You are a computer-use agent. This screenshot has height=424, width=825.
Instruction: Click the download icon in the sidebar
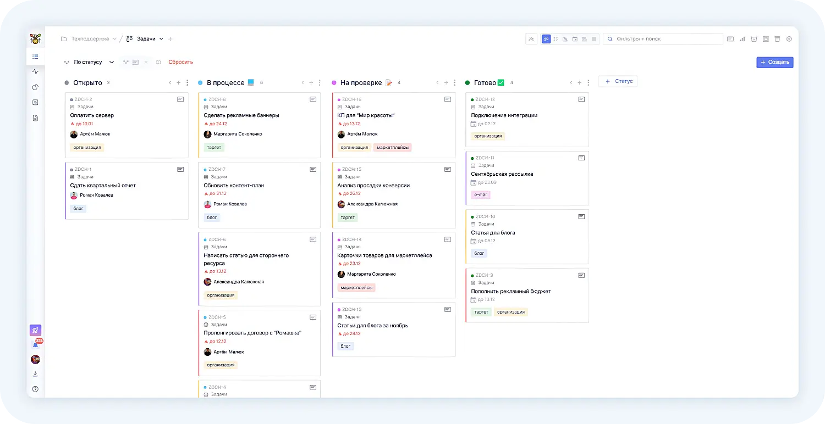(x=35, y=374)
